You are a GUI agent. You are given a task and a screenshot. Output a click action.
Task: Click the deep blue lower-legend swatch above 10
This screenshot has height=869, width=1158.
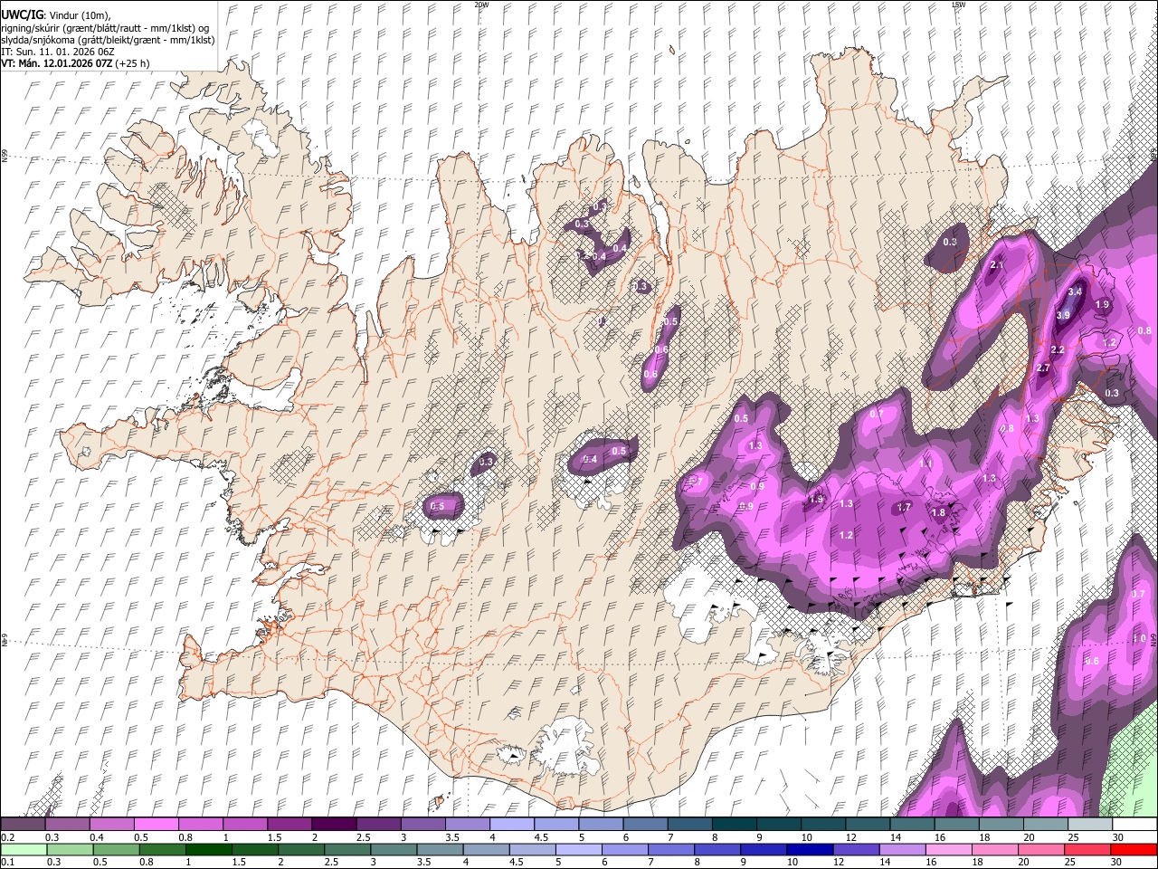click(x=810, y=850)
